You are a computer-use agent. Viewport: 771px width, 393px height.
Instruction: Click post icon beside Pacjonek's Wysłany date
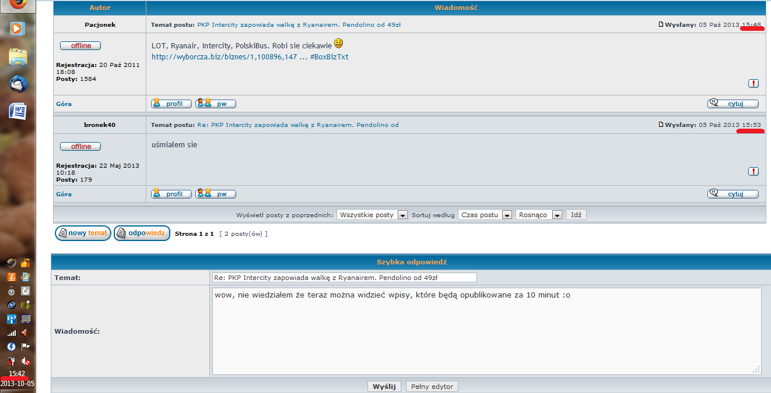[x=661, y=24]
